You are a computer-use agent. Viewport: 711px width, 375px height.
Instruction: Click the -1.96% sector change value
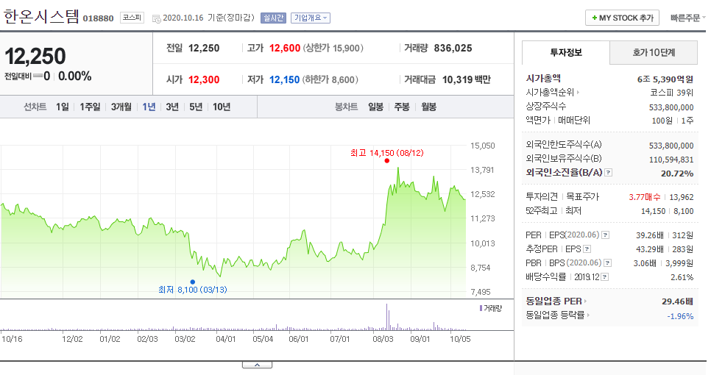(680, 316)
